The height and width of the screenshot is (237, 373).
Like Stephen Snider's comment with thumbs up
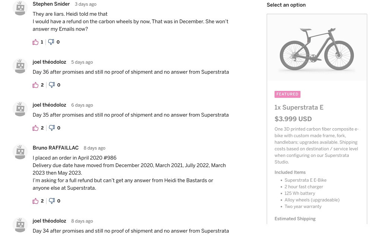point(35,42)
